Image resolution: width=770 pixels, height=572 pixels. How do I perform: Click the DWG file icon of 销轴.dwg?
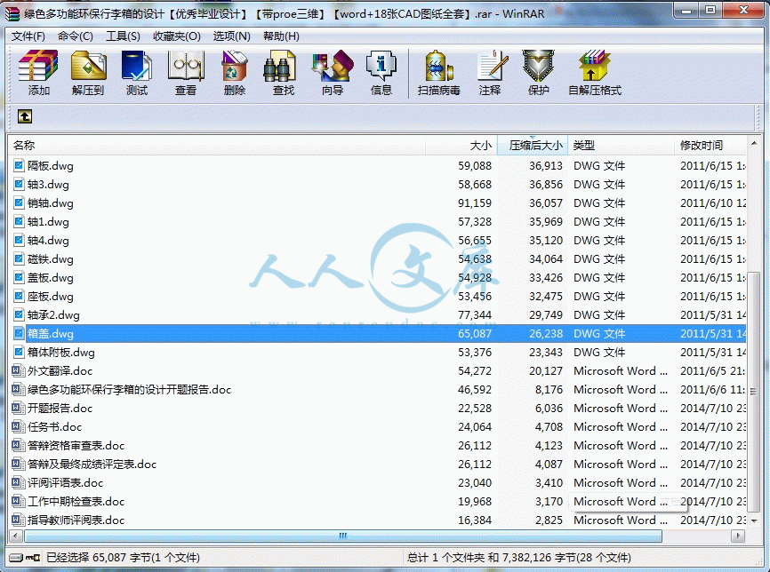(19, 203)
